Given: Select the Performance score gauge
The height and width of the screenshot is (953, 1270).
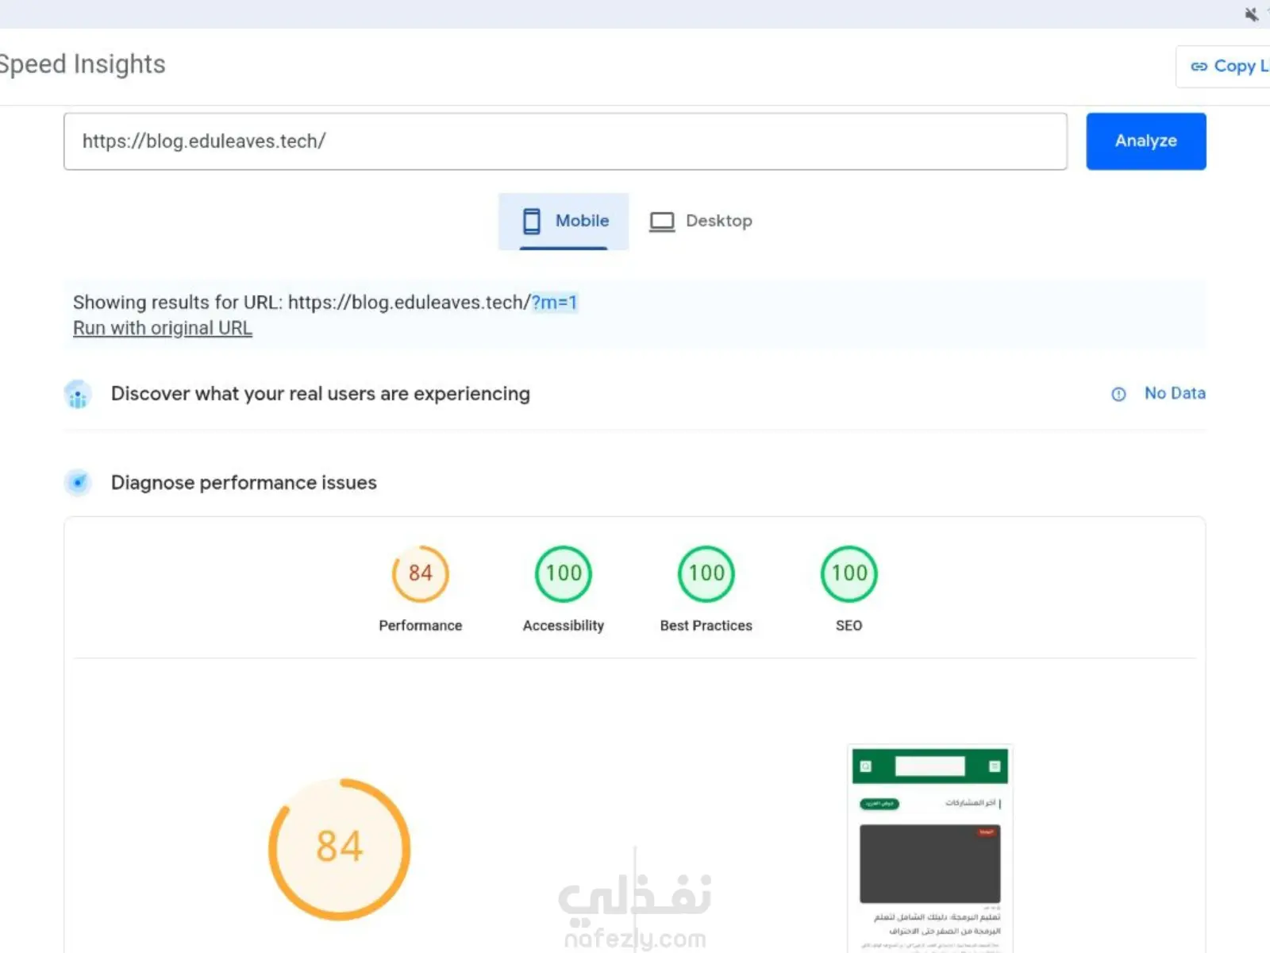Looking at the screenshot, I should tap(420, 573).
